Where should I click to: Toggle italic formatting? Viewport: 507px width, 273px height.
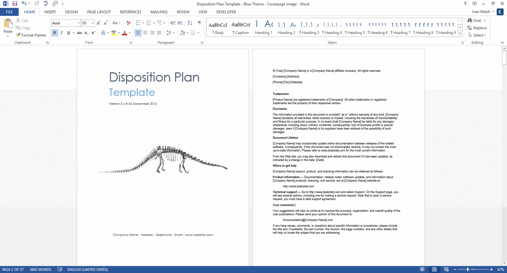click(62, 33)
